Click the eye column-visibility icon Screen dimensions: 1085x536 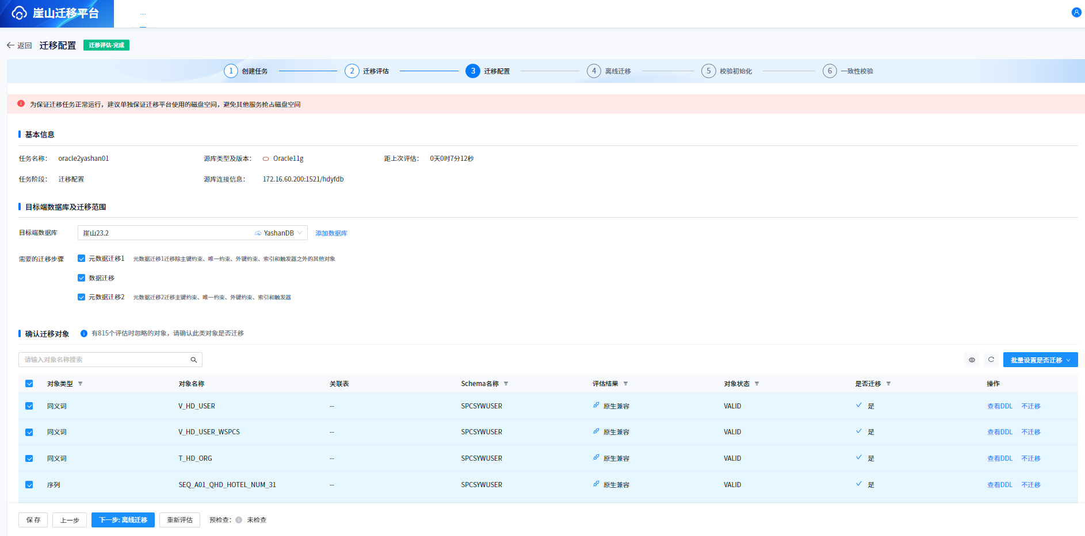pyautogui.click(x=972, y=360)
